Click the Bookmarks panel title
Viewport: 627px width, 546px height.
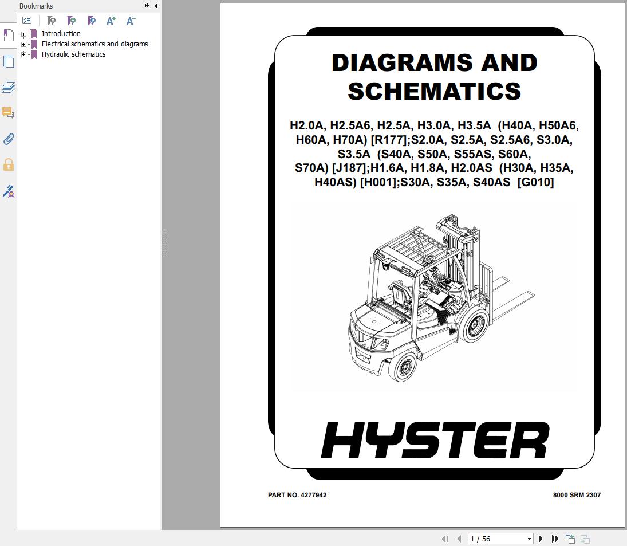point(36,6)
